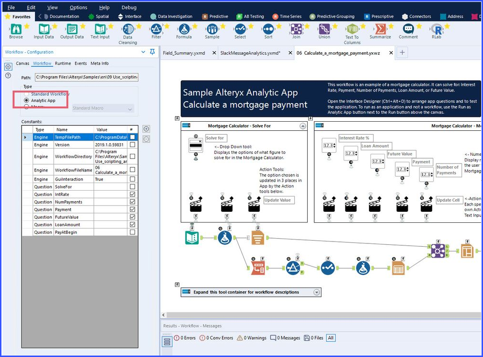483x357 pixels.
Task: Open the Options menu
Action: click(x=78, y=7)
